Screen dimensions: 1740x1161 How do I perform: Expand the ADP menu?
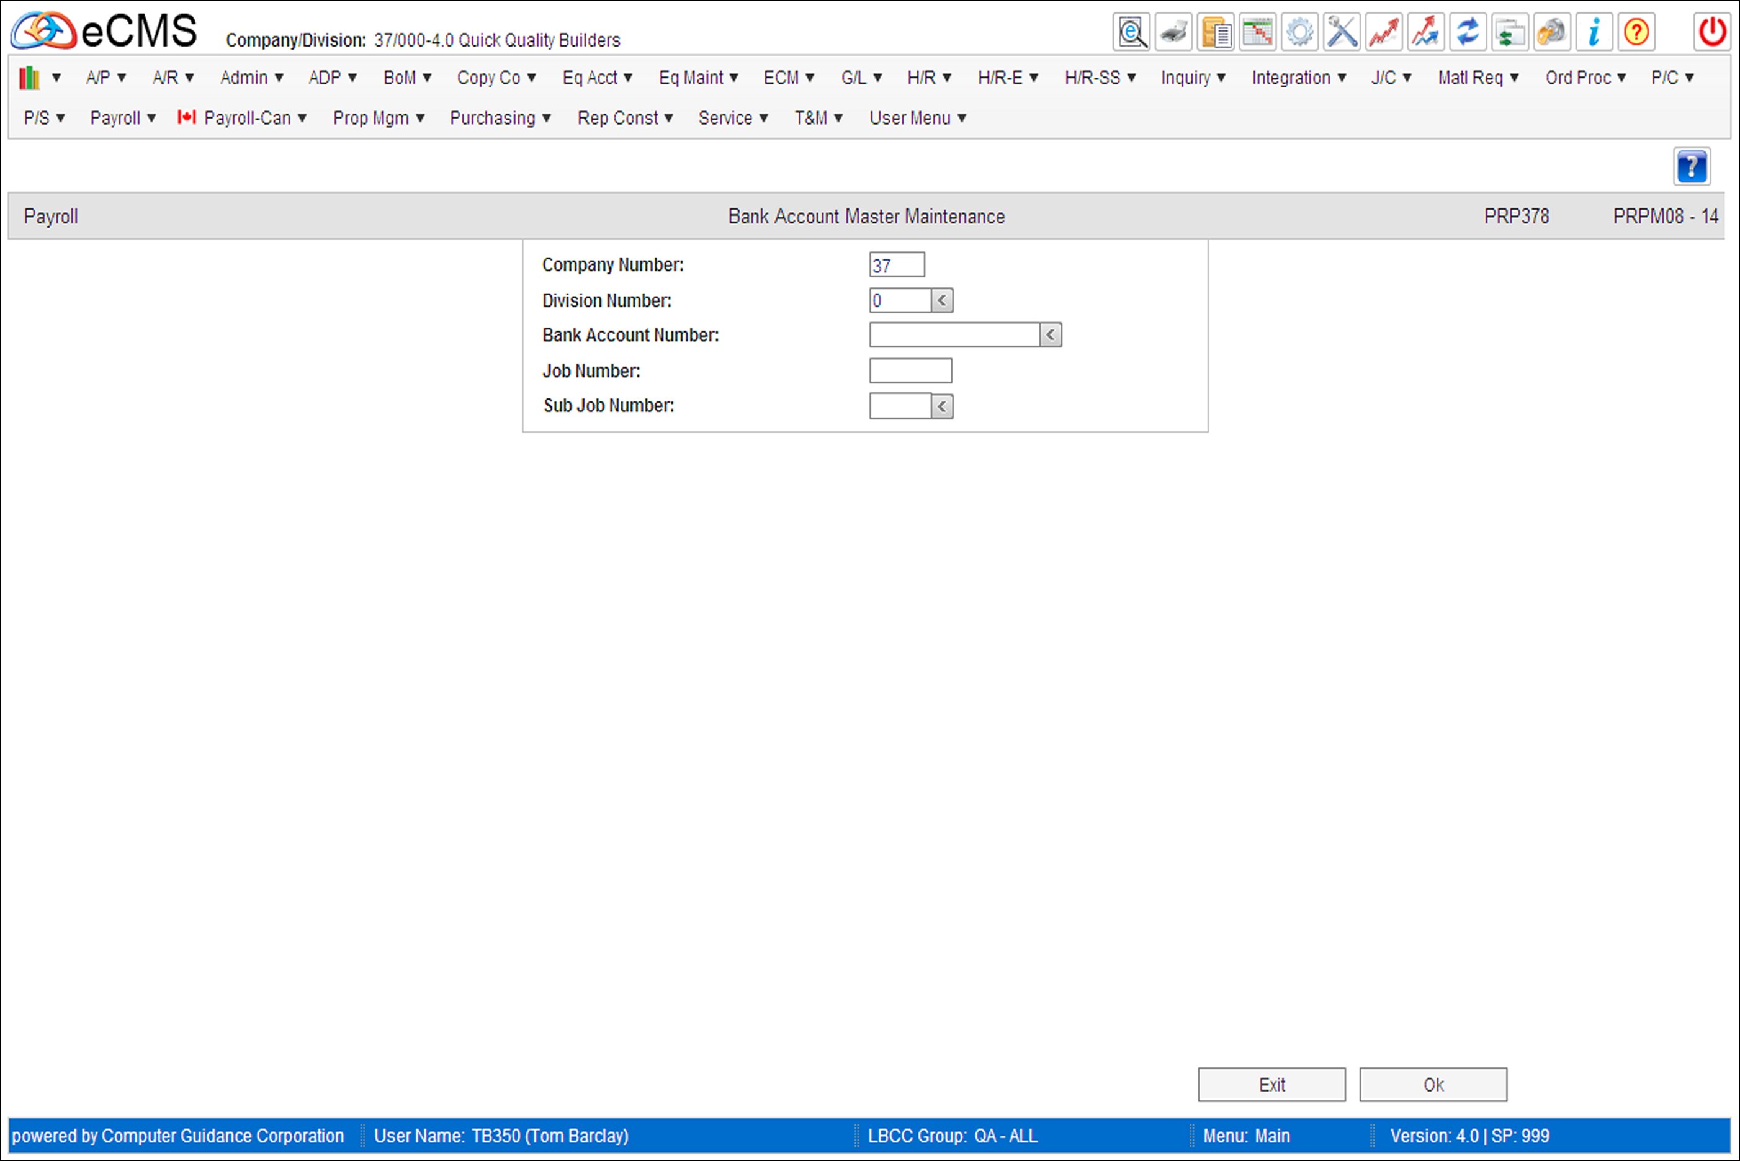coord(333,77)
